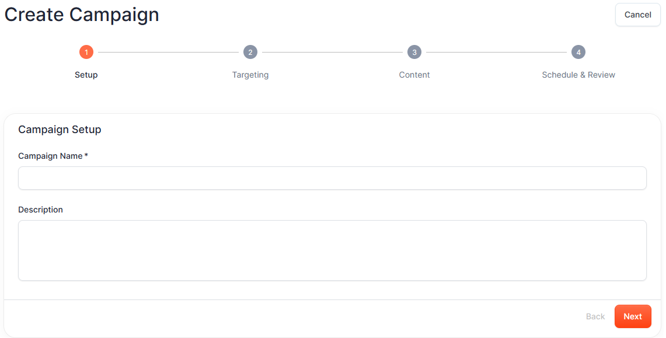666x338 pixels.
Task: Jump to the step 2 circle icon
Action: tap(250, 53)
